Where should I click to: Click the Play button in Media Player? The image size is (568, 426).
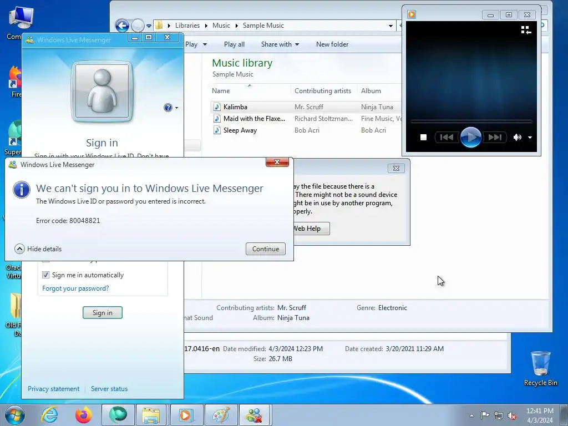pyautogui.click(x=470, y=138)
